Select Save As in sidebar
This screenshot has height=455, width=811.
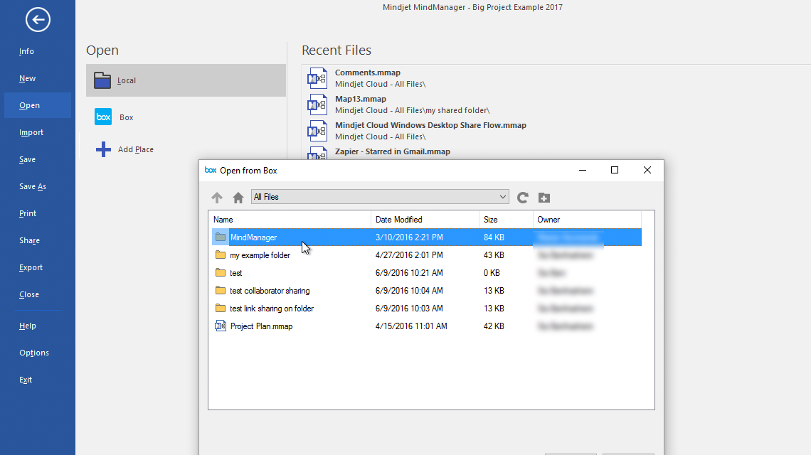pyautogui.click(x=33, y=186)
